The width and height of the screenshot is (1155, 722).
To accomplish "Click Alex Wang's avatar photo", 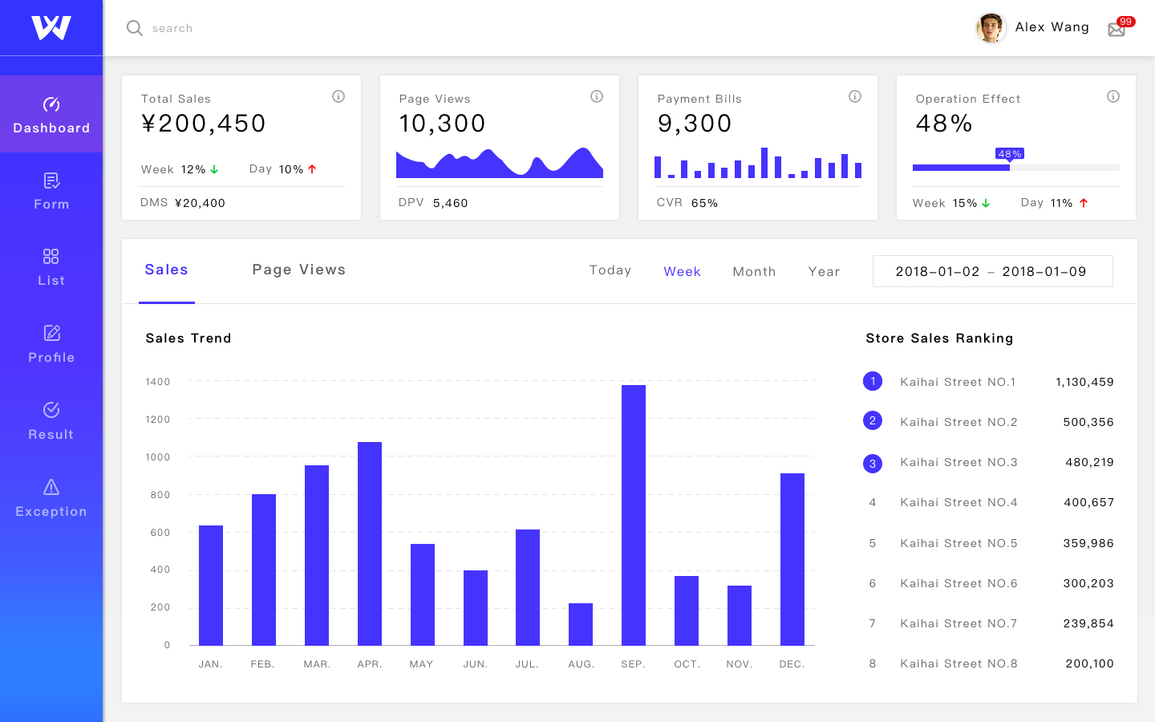I will point(991,28).
